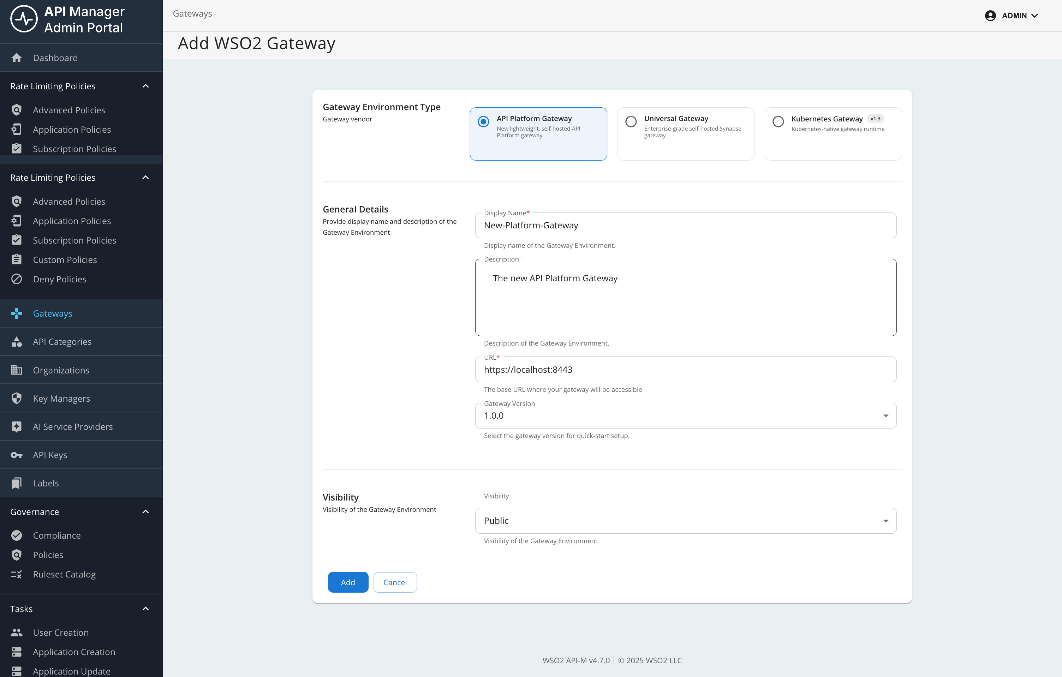
Task: Click the Advanced Policies icon in the upper Rate Limiting section
Action: tap(17, 110)
